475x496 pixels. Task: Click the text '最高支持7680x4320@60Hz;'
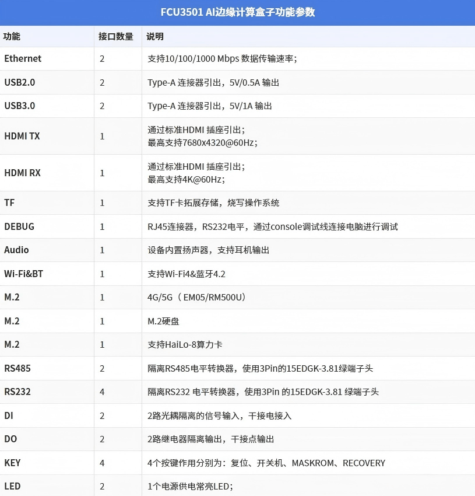click(203, 142)
